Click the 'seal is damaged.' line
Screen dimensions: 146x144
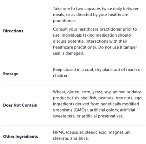68,53
